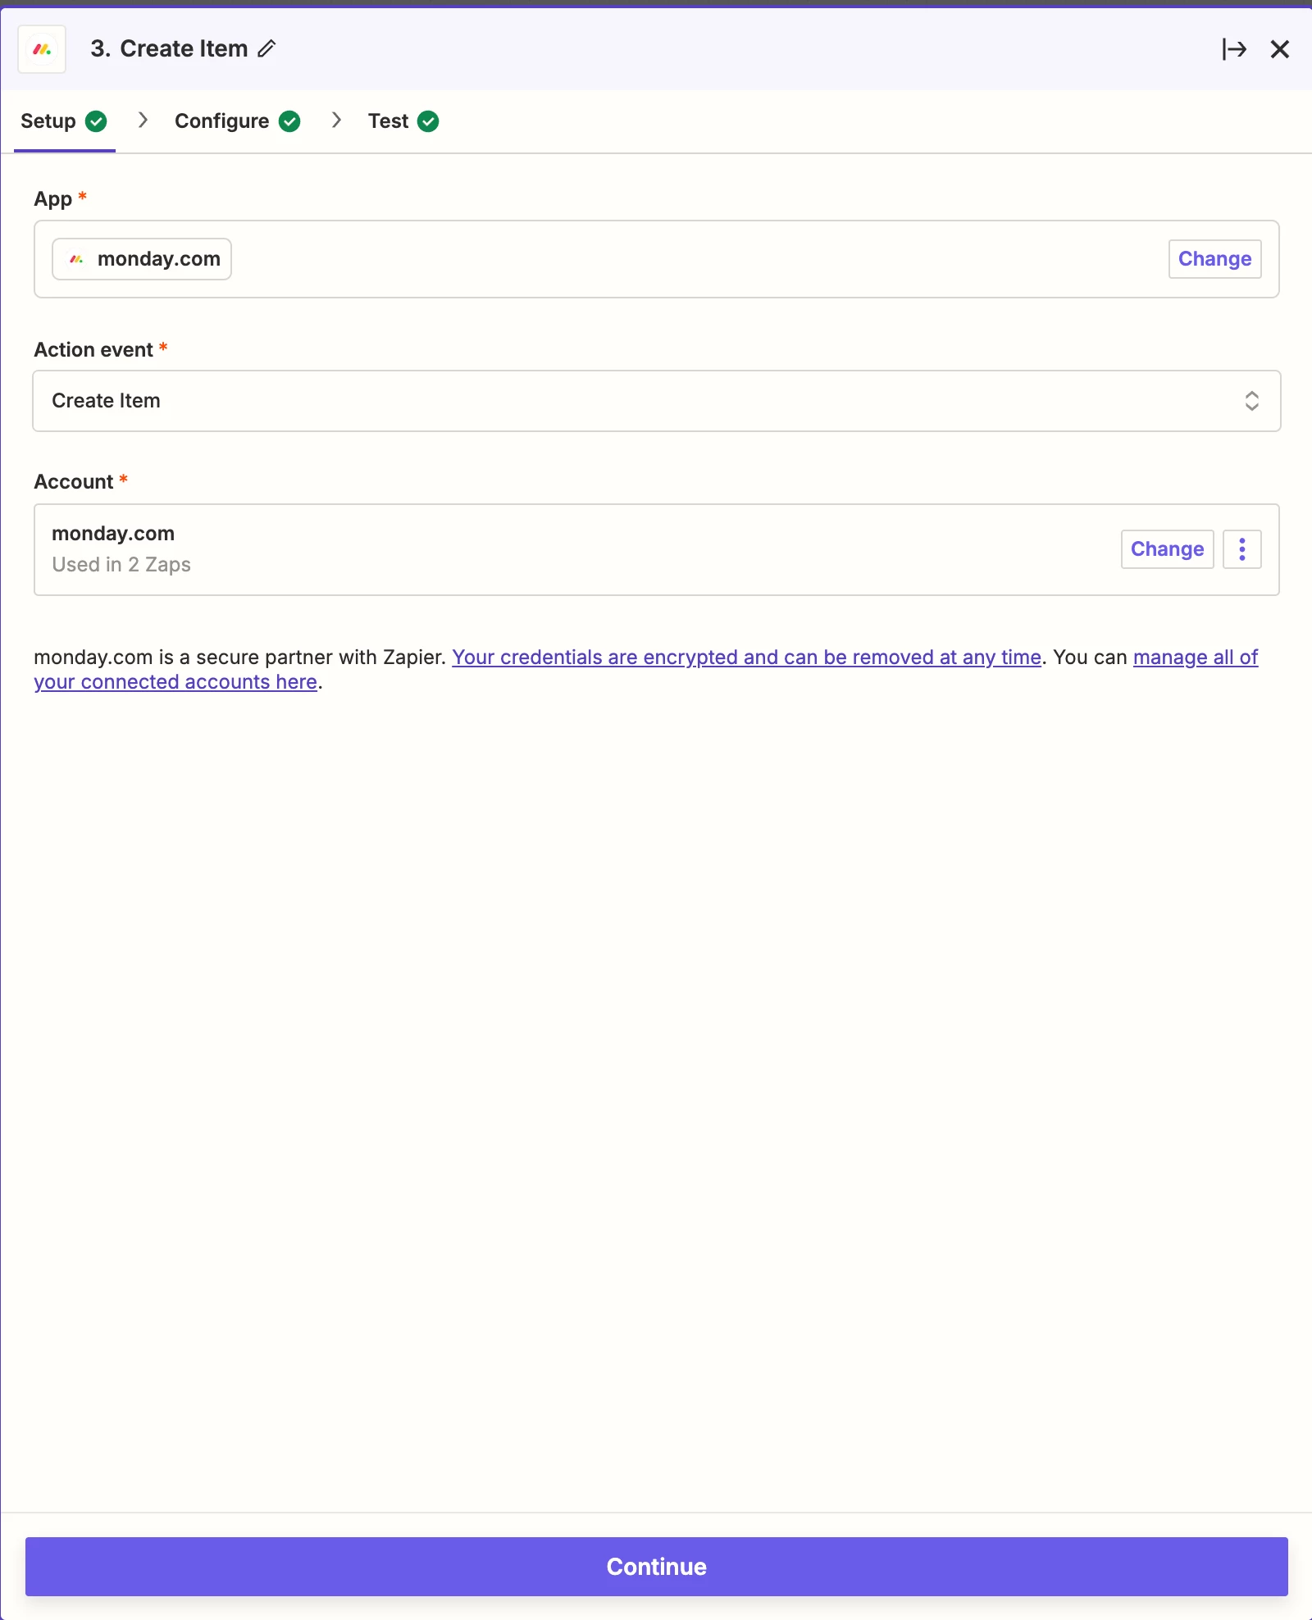
Task: Click the small monday.com icon in App chip
Action: pyautogui.click(x=77, y=259)
